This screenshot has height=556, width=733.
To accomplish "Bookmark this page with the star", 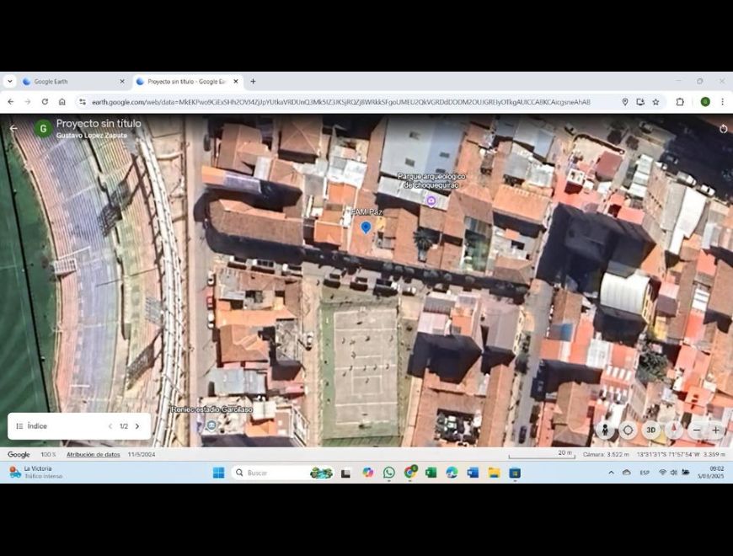I will pyautogui.click(x=655, y=102).
